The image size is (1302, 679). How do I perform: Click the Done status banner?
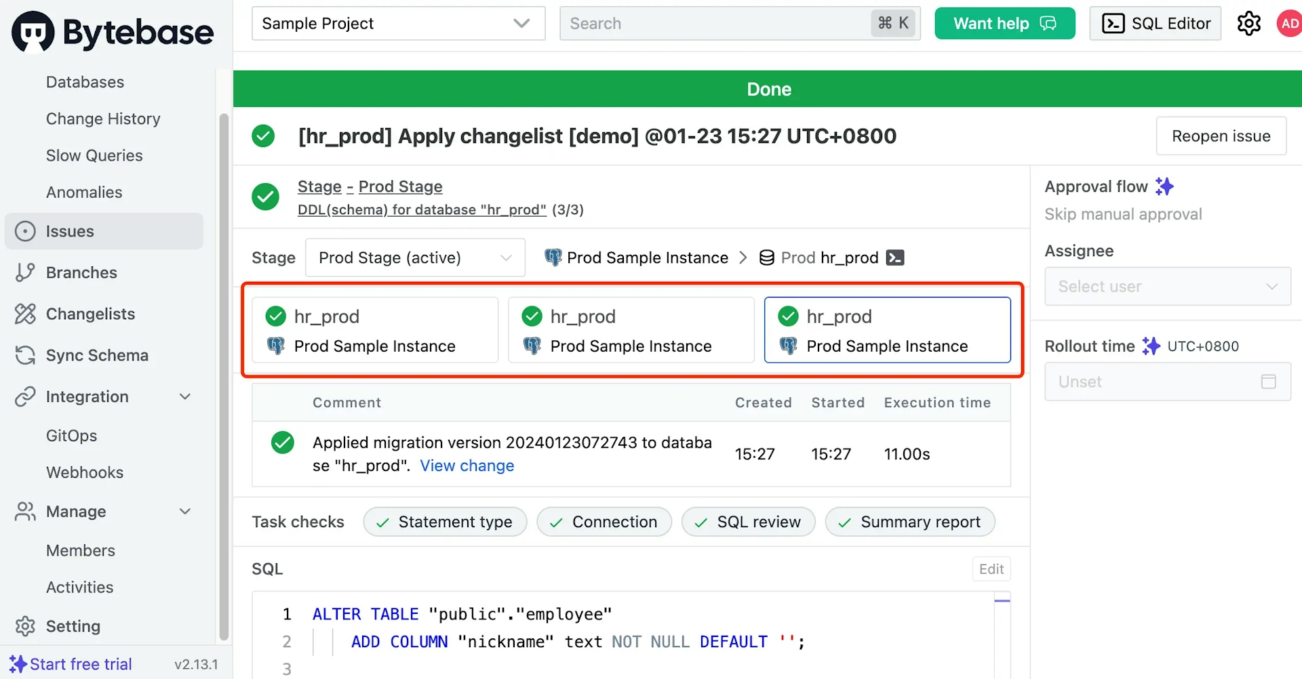click(768, 89)
